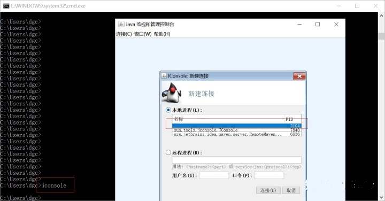The width and height of the screenshot is (385, 201).
Task: Click the cmd window vertical scrollbar thumb
Action: 382,36
